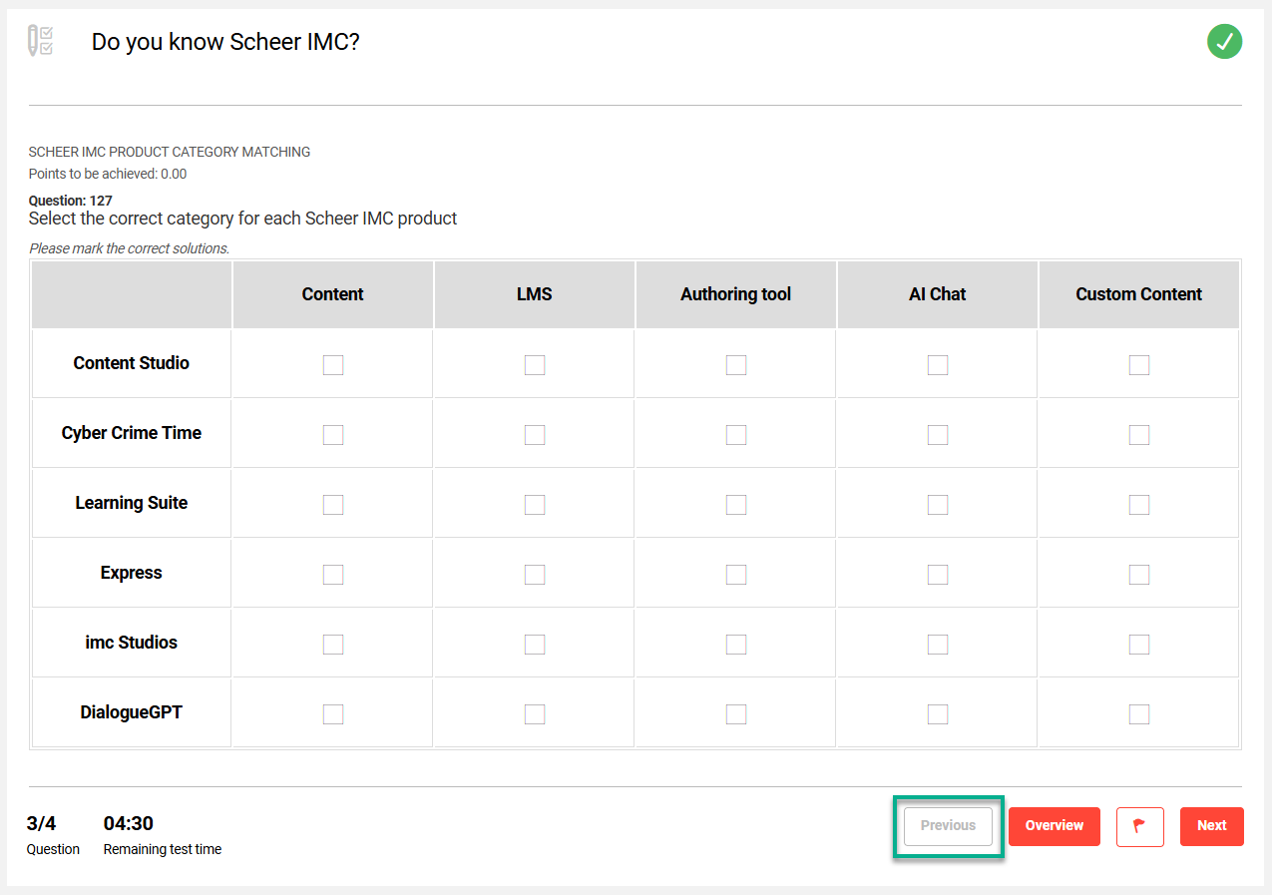Click the AI Chat column header
The image size is (1272, 895).
click(x=938, y=294)
